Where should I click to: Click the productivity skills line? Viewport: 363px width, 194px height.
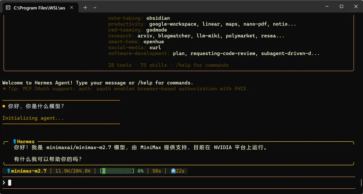[202, 24]
